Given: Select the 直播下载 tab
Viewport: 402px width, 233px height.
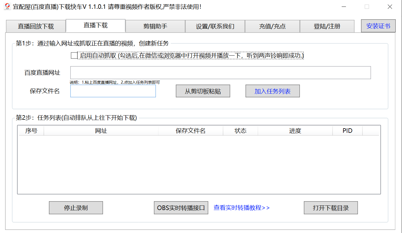Looking at the screenshot, I should click(96, 26).
